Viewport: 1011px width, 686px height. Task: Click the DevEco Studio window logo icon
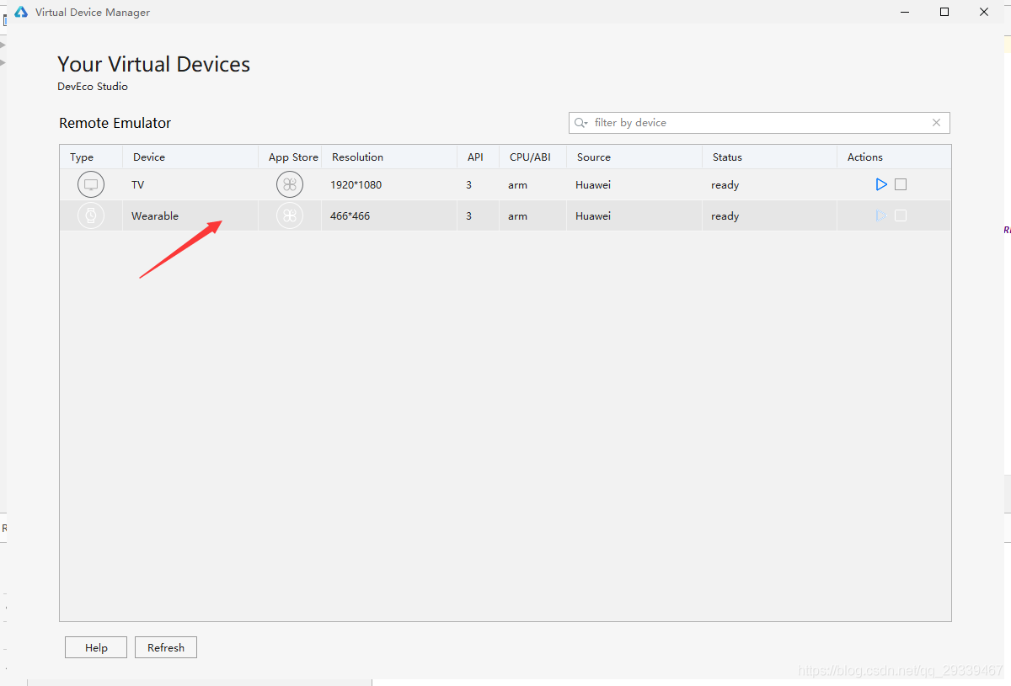(21, 13)
